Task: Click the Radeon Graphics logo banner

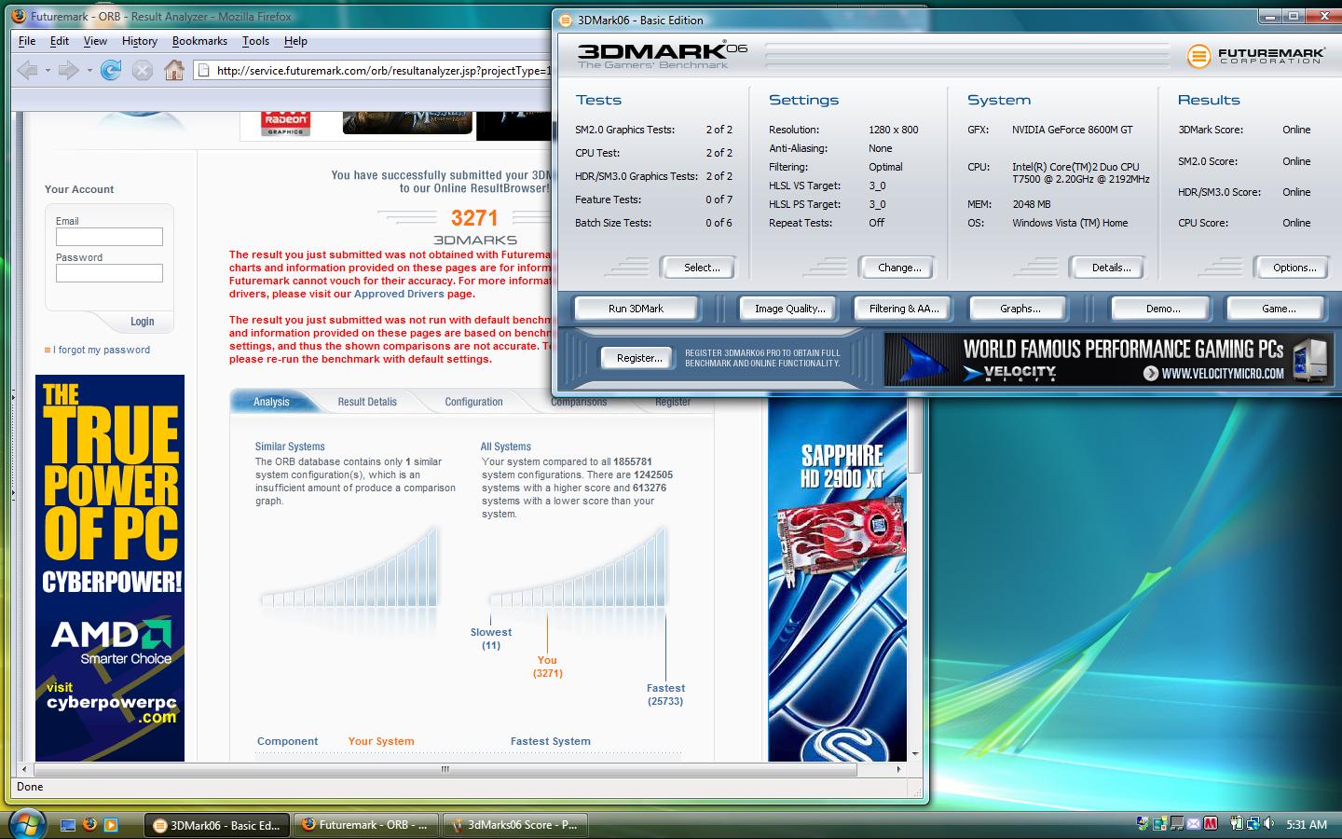Action: click(285, 124)
